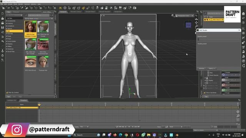Click the viewport pan arrows icon
The width and height of the screenshot is (246, 138).
click(196, 23)
